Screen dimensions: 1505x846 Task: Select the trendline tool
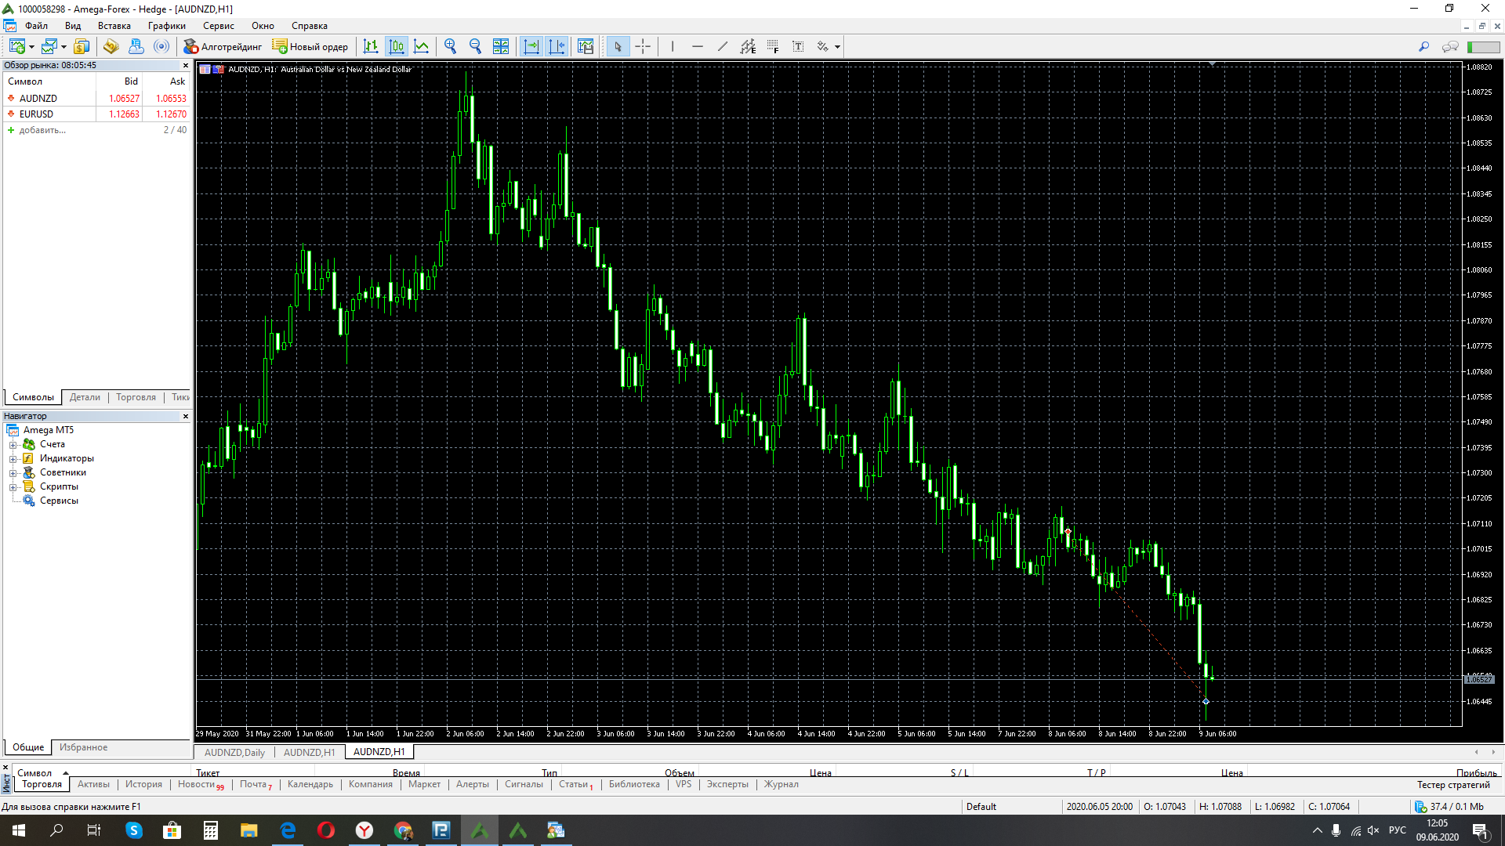723,46
